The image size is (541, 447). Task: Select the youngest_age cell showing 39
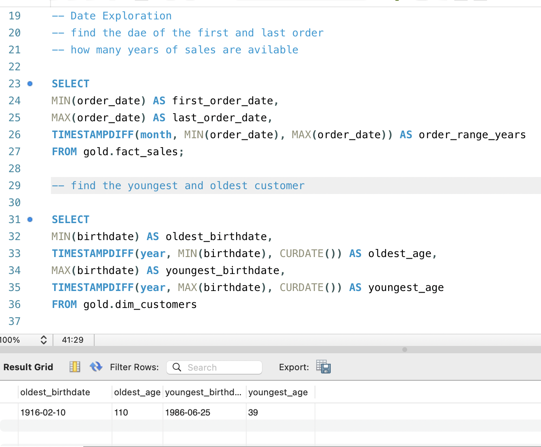tap(253, 412)
